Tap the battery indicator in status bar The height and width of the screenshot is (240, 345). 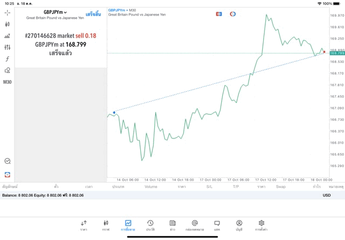click(337, 4)
